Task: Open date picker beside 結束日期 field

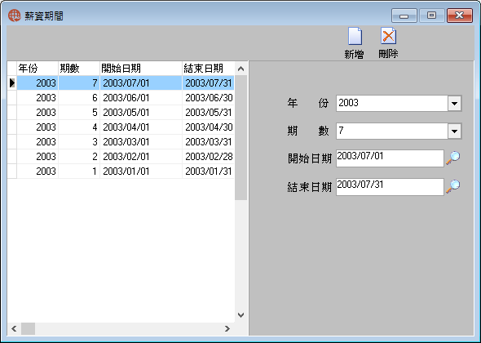Action: [452, 186]
